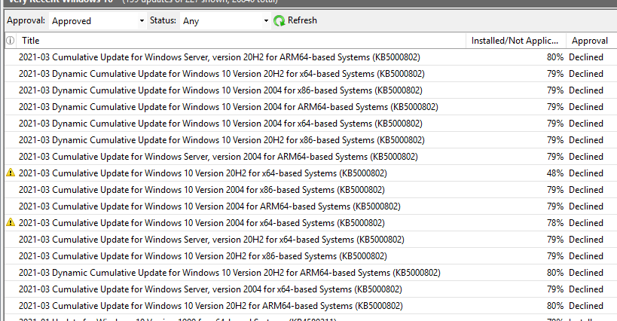Open the Approval dropdown set to Approved
This screenshot has width=617, height=321.
tap(98, 21)
